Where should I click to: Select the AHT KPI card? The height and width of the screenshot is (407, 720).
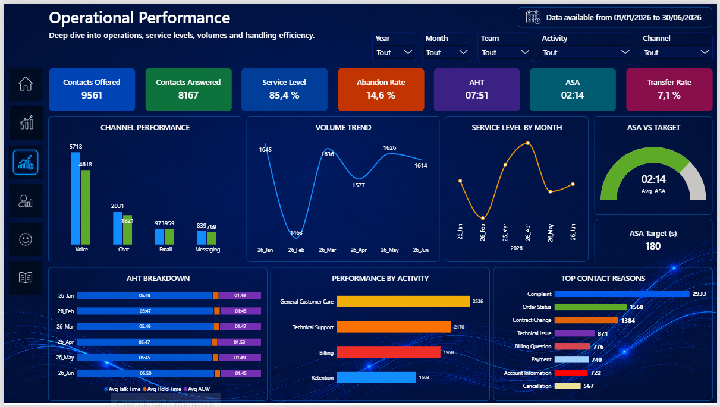pyautogui.click(x=476, y=90)
